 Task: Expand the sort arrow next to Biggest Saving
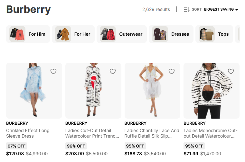pyautogui.click(x=237, y=10)
